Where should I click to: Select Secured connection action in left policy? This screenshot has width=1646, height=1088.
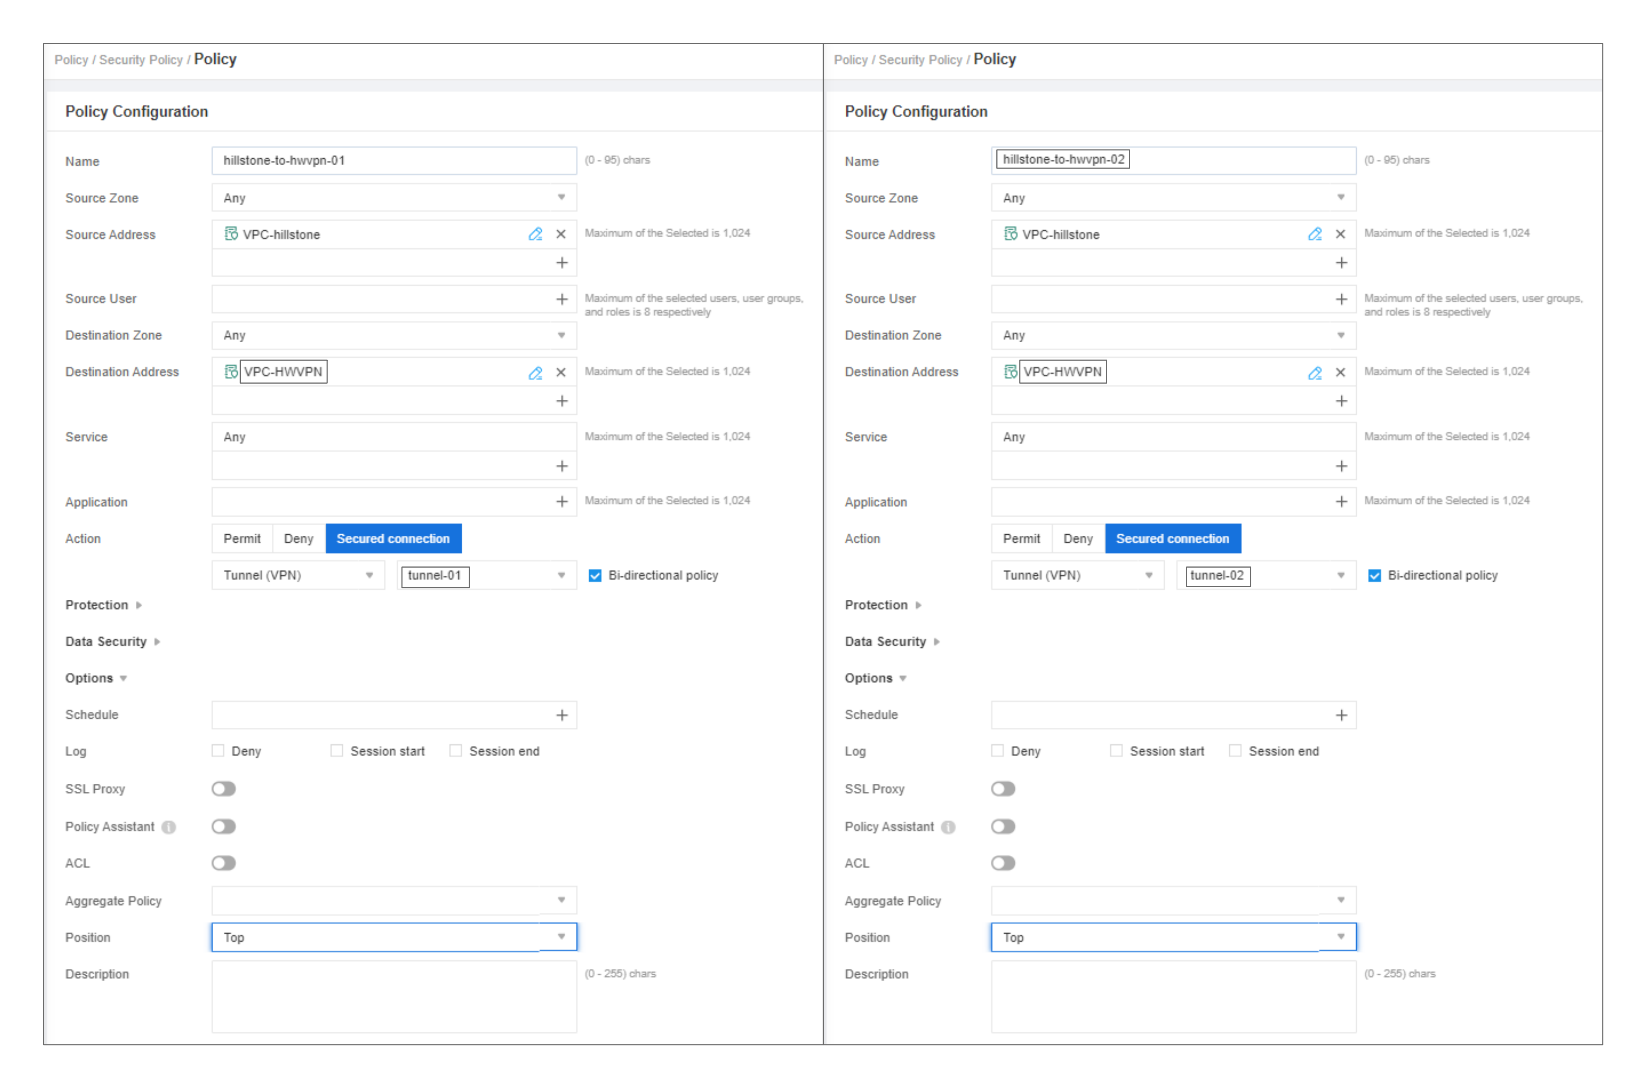pos(394,539)
